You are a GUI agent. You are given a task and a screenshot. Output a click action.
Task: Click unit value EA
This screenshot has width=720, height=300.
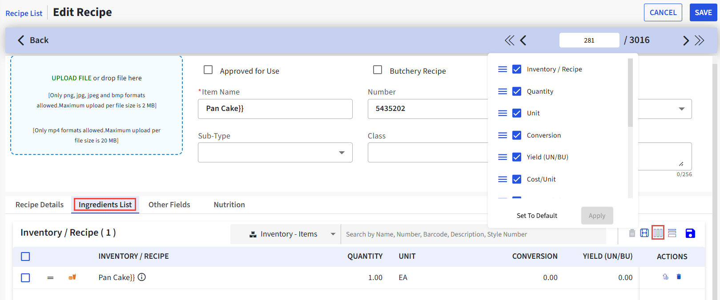coord(403,278)
